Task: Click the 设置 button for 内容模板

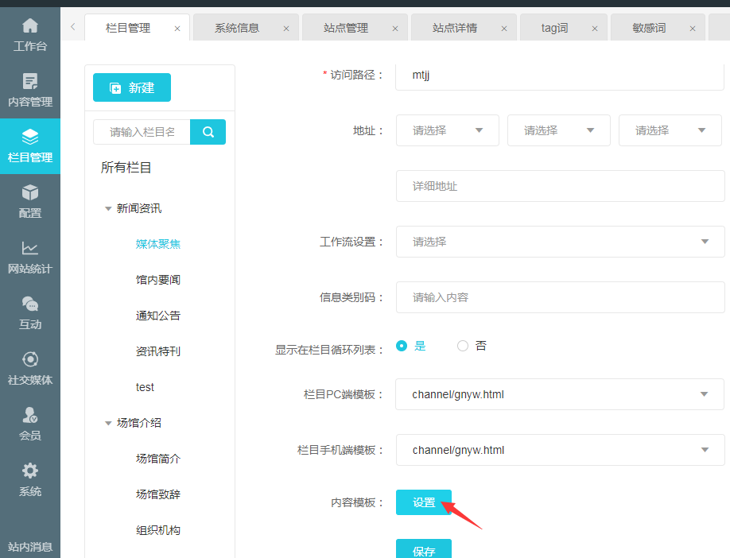Action: click(x=424, y=502)
